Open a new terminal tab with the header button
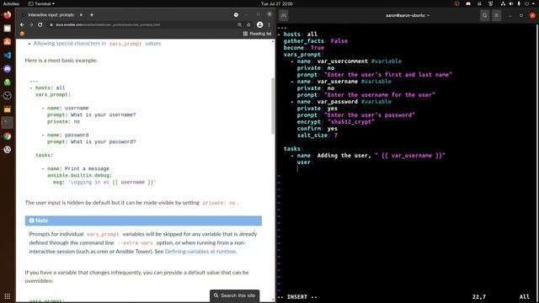Image resolution: width=539 pixels, height=303 pixels. (284, 15)
